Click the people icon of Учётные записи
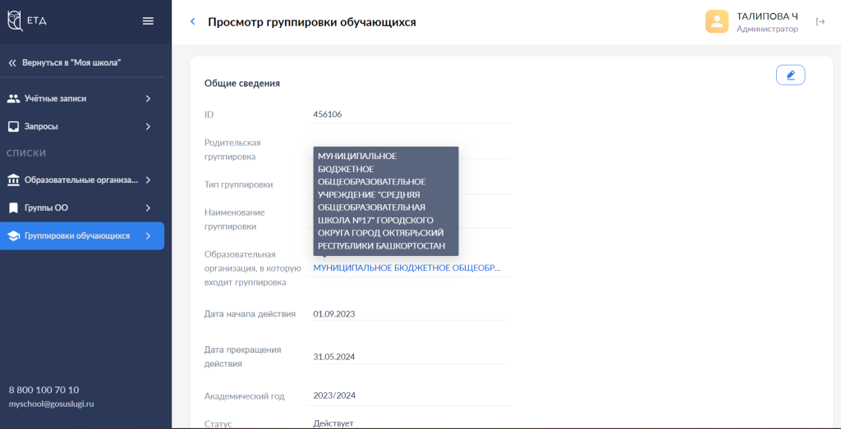Screen dimensions: 841x429 click(13, 98)
